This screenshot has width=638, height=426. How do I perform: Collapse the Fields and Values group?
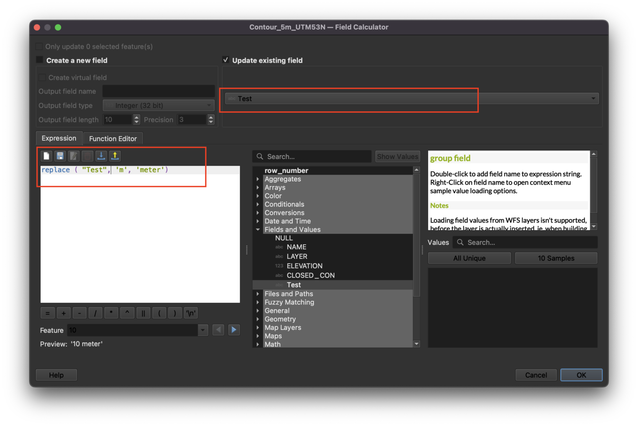tap(258, 230)
